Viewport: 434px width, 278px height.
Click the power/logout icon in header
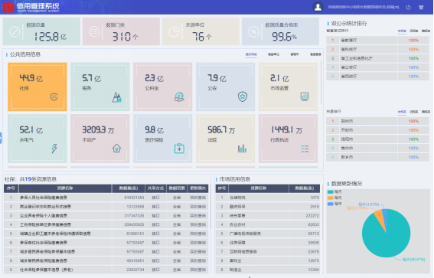coord(408,7)
